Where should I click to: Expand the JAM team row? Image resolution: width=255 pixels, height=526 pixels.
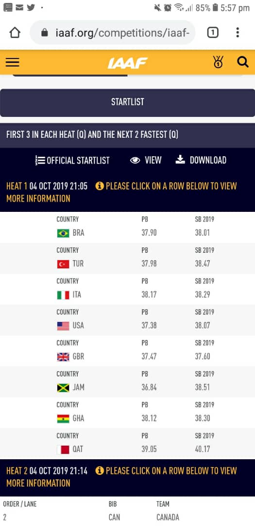click(x=127, y=382)
